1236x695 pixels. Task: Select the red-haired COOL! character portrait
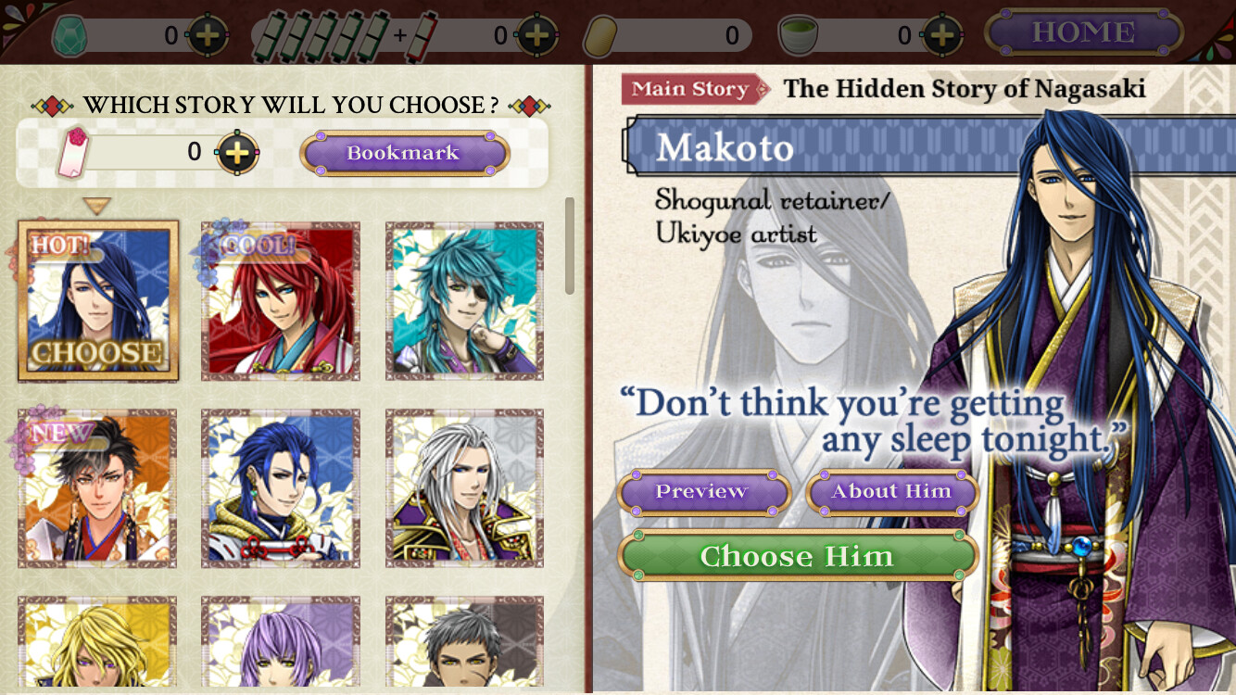coord(281,301)
